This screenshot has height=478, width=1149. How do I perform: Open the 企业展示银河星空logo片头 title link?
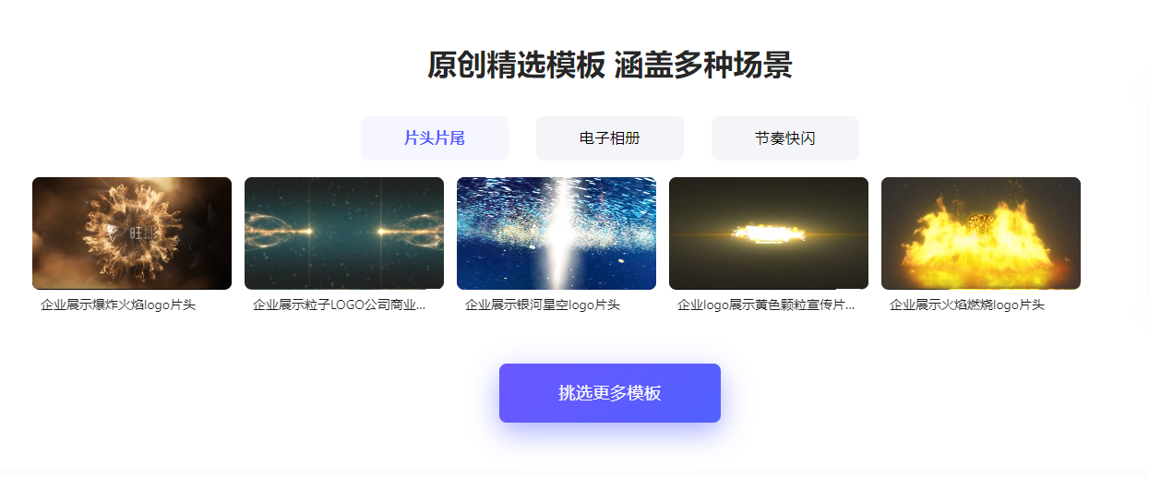pos(543,305)
